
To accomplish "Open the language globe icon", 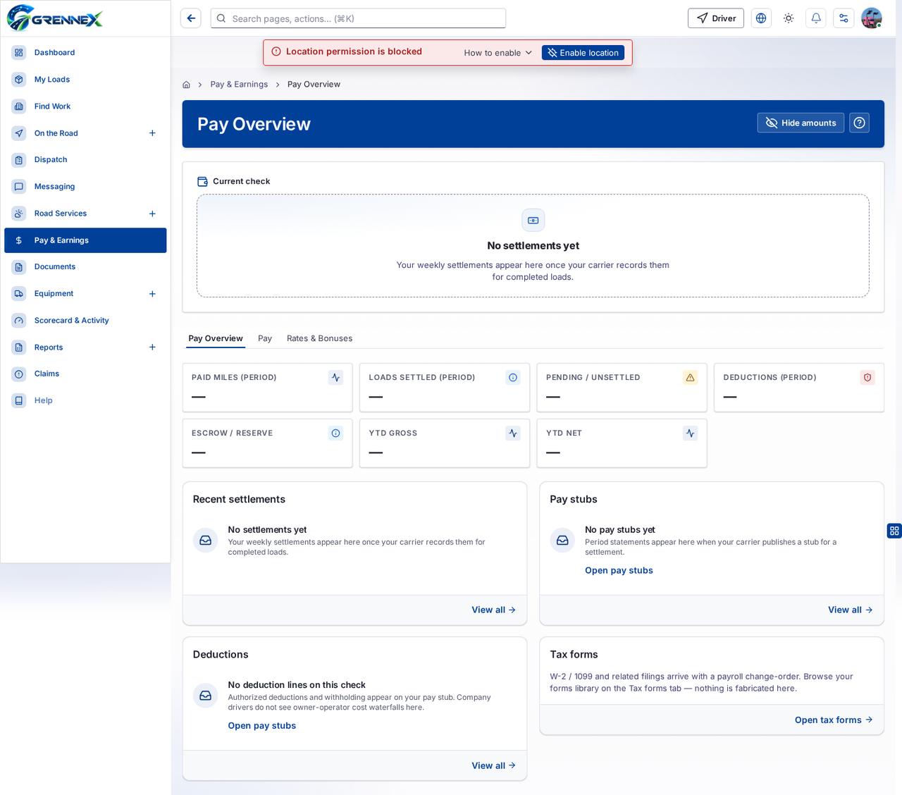I will (761, 18).
